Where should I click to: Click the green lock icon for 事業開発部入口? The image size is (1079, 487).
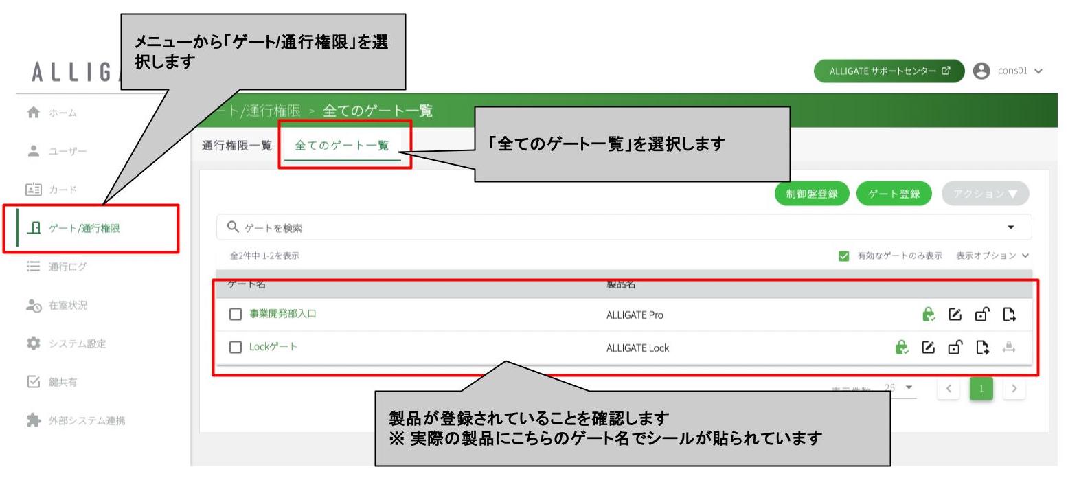(x=928, y=314)
